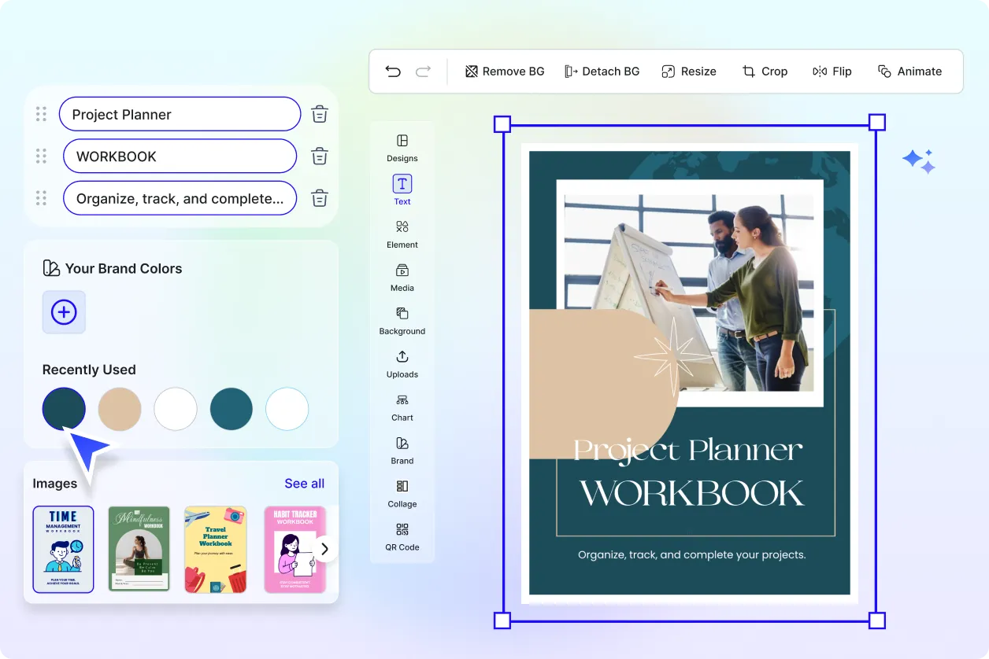Delete the WORKBOOK text layer
Viewport: 989px width, 659px height.
pyautogui.click(x=319, y=156)
